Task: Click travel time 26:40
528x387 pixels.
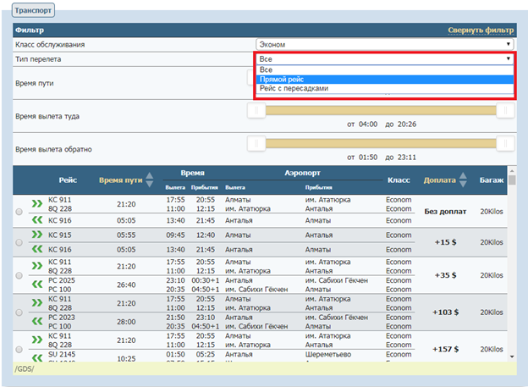Action: point(126,285)
